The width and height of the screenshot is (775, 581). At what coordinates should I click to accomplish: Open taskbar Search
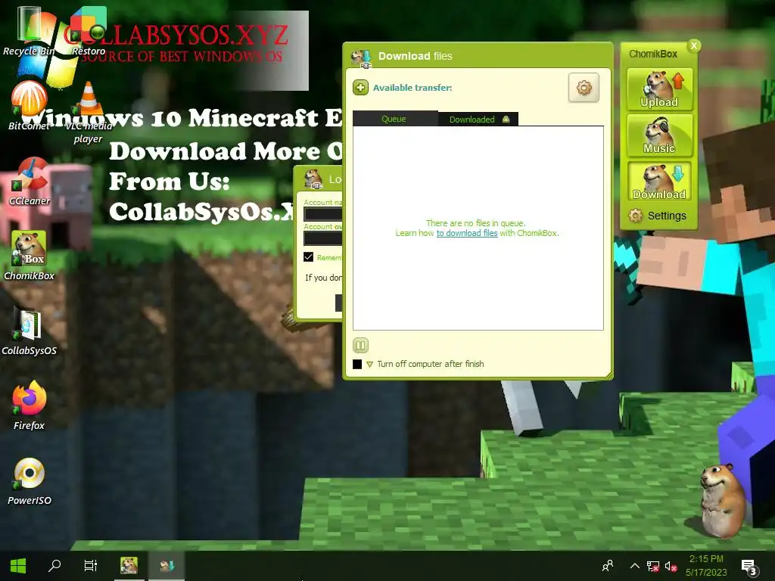pyautogui.click(x=54, y=566)
